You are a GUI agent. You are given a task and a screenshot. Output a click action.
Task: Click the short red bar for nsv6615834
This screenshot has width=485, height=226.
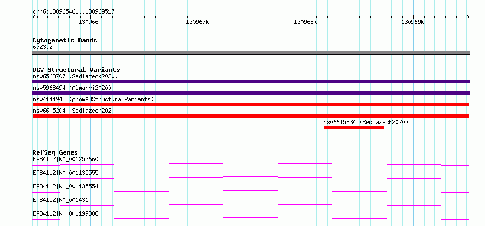pos(354,127)
